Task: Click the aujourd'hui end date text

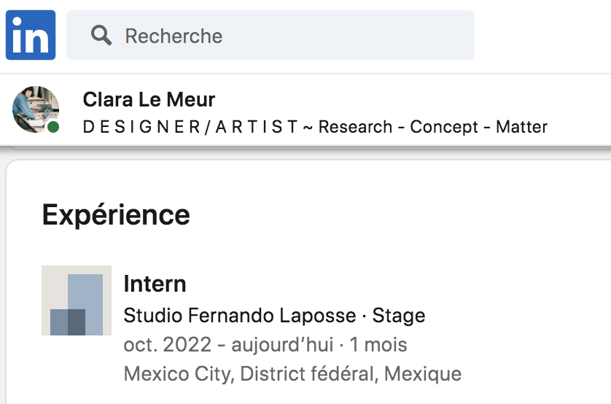Action: (289, 344)
